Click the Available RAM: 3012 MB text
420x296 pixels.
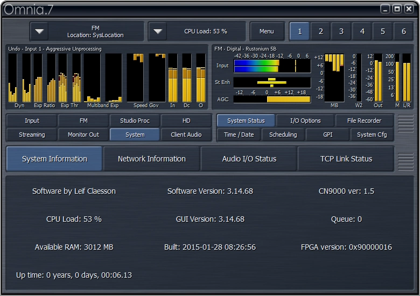(x=74, y=247)
